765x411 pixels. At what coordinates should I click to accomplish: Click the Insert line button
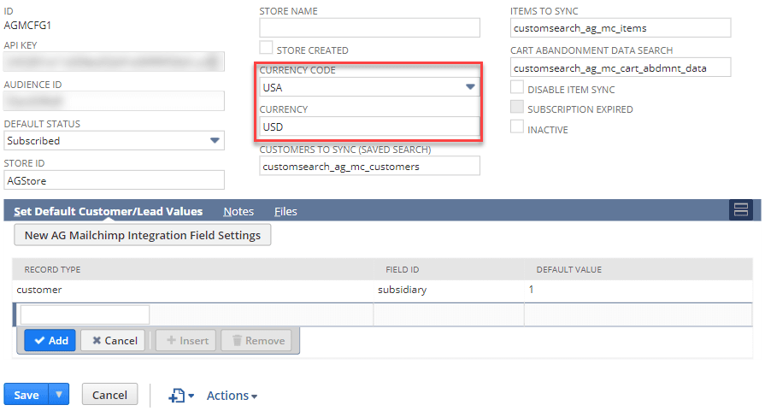(x=187, y=340)
